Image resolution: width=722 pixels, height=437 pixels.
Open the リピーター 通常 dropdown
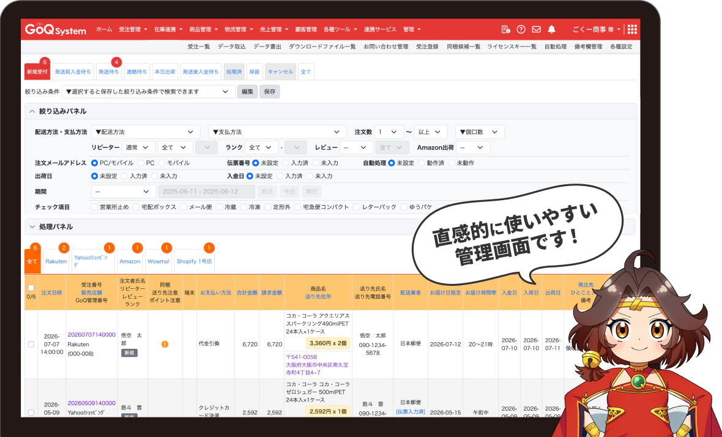click(x=138, y=148)
